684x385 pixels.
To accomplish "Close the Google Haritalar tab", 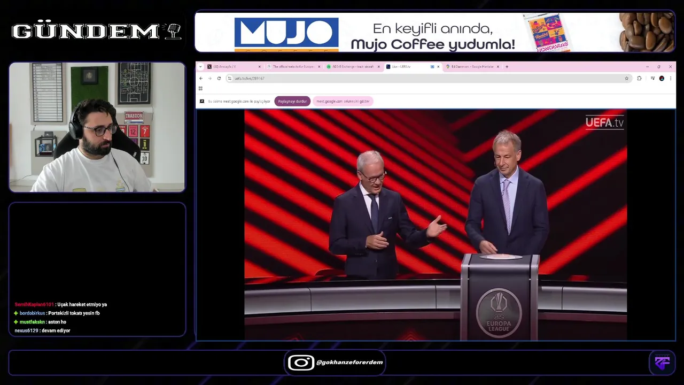I will 498,67.
